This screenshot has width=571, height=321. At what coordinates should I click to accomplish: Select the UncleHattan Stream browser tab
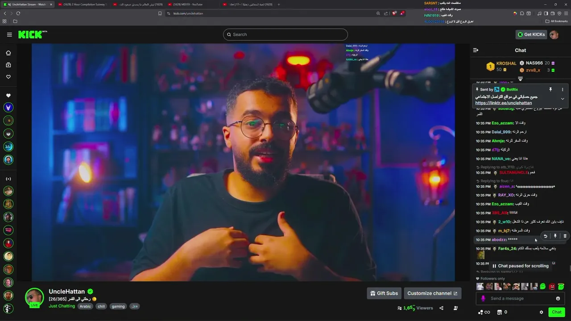tap(28, 4)
